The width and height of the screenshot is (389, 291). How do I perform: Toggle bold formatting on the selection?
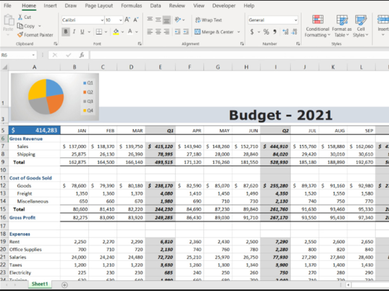(x=65, y=32)
